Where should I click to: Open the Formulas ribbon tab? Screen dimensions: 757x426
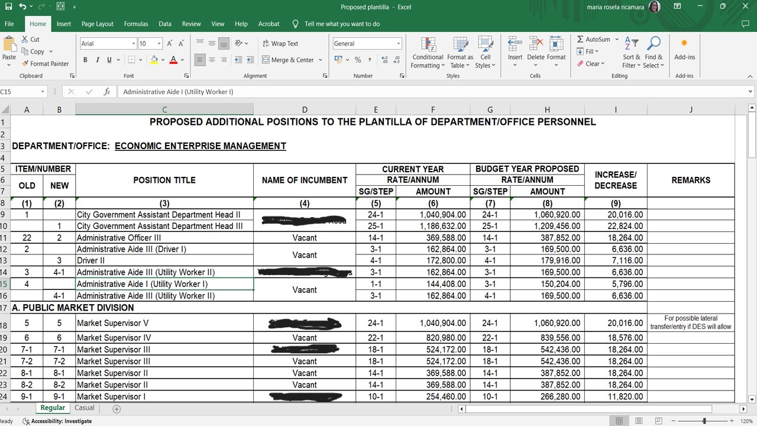pos(136,24)
